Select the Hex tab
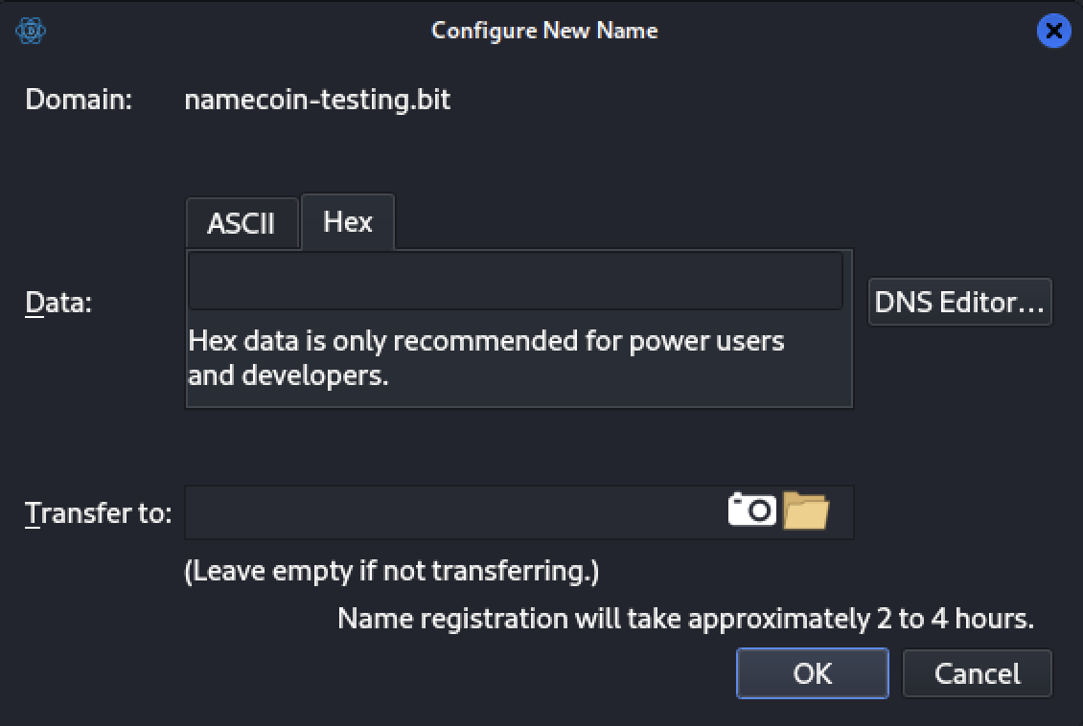This screenshot has width=1083, height=726. point(347,221)
